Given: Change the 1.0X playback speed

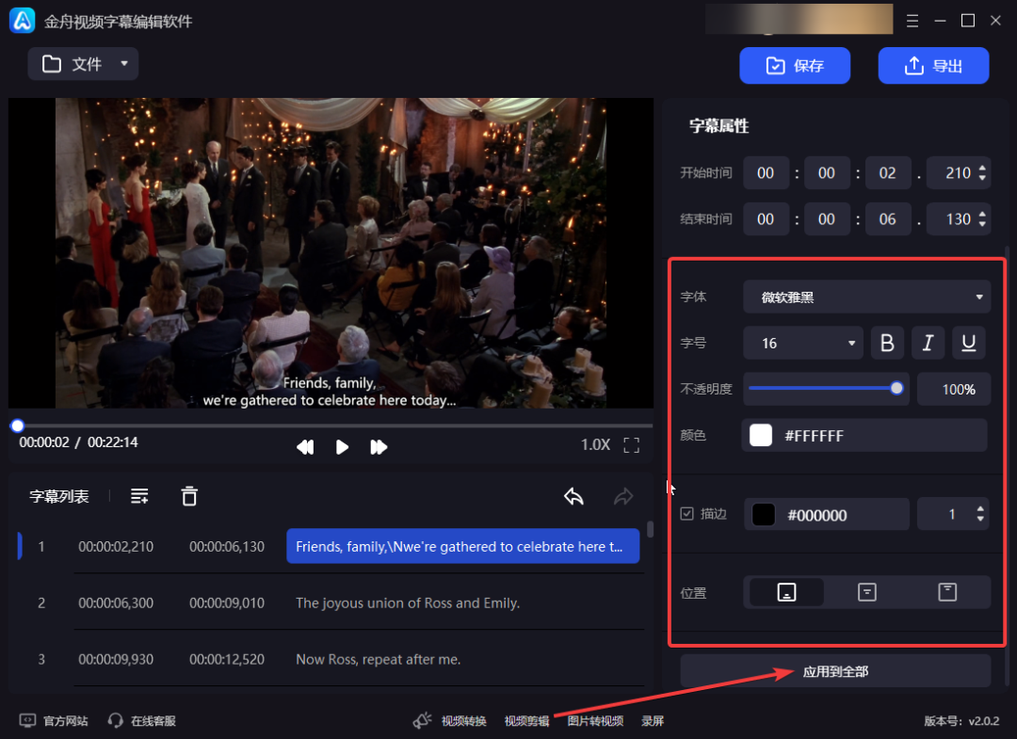Looking at the screenshot, I should pos(595,444).
